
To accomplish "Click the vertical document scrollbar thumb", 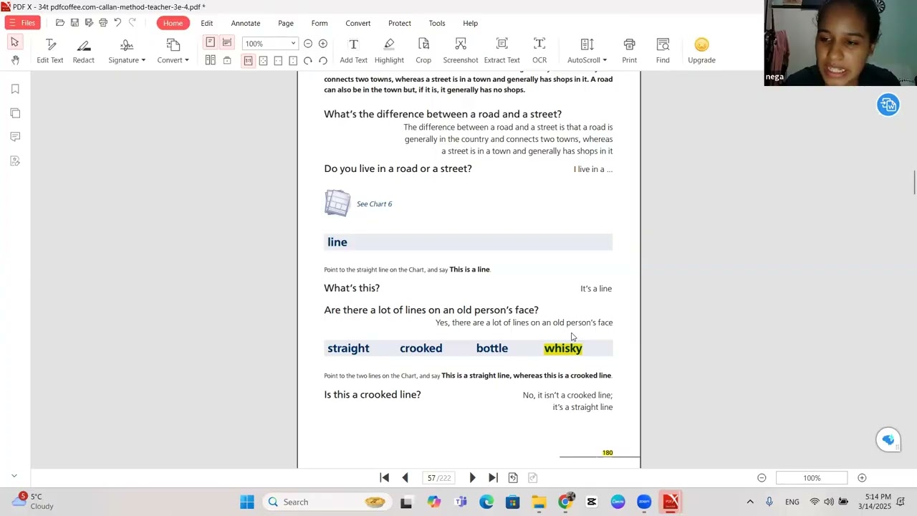I will [x=913, y=182].
